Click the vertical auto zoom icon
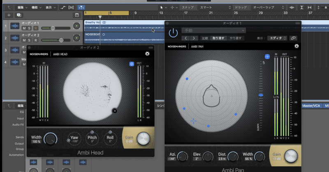The height and width of the screenshot is (172, 329). (x=301, y=7)
